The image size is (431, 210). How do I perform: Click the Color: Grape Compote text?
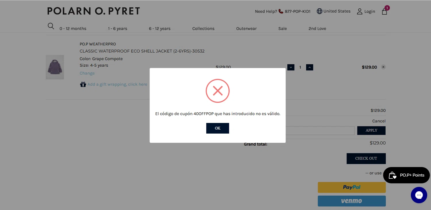pyautogui.click(x=101, y=59)
